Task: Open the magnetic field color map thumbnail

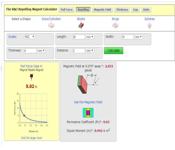Action: (88, 113)
